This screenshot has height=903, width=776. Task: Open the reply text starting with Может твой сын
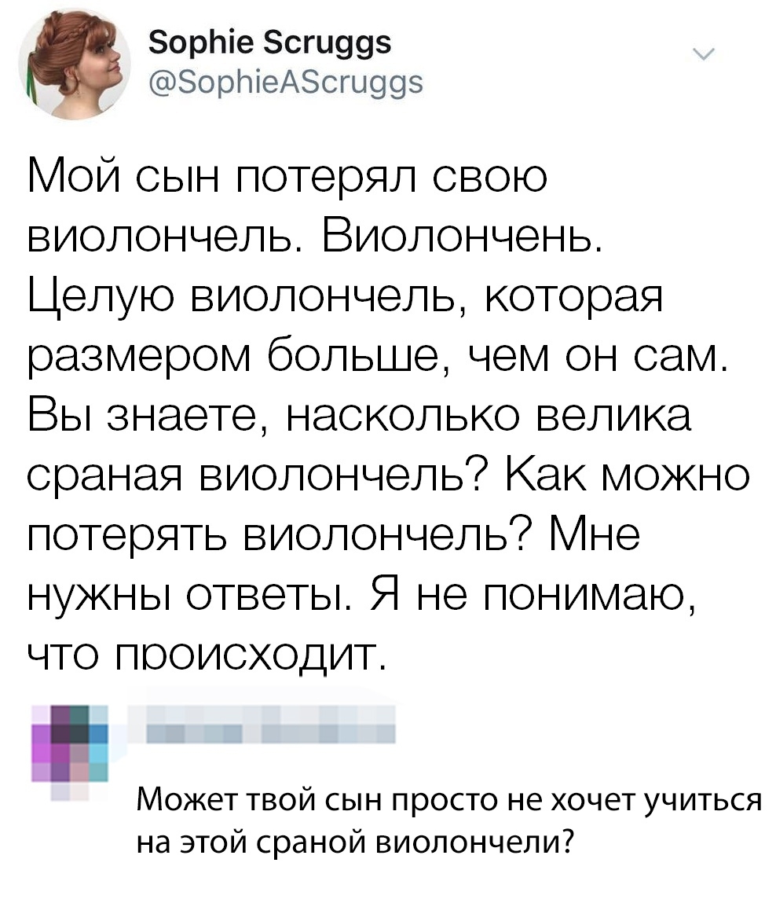449,821
